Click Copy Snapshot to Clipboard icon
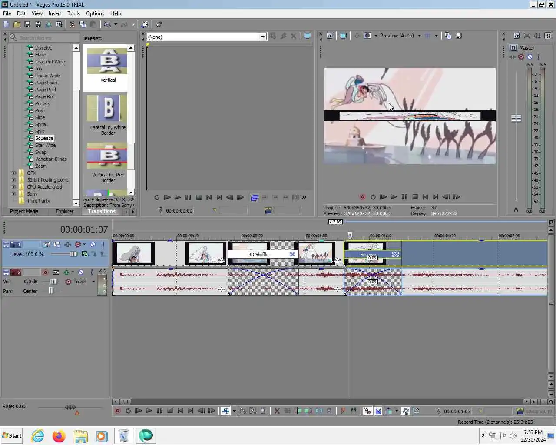 click(448, 36)
